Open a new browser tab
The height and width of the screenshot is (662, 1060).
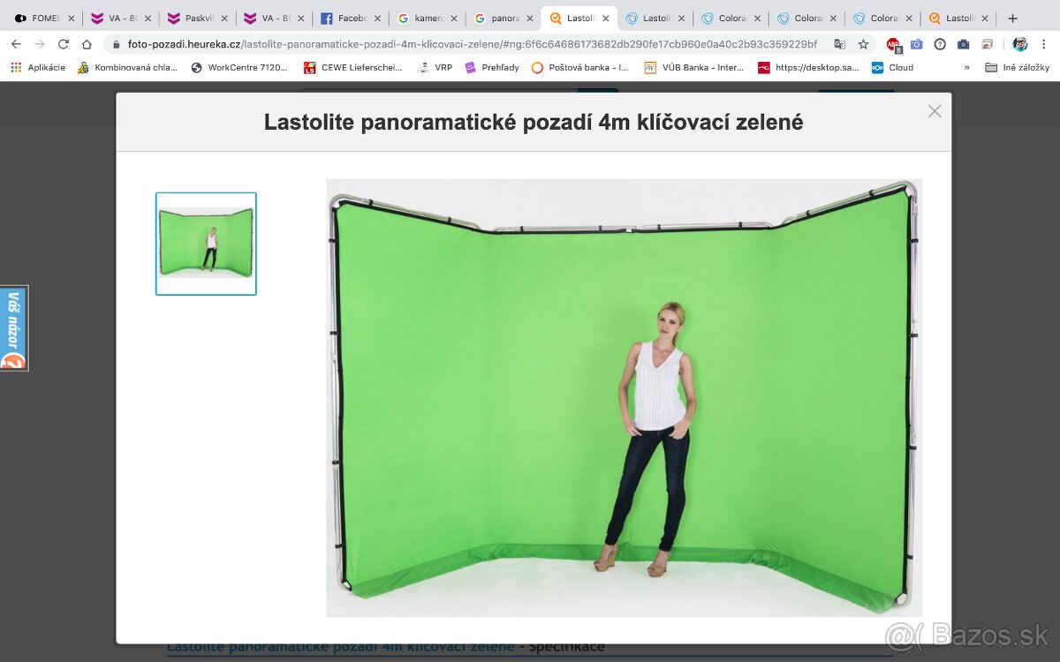[x=1012, y=18]
